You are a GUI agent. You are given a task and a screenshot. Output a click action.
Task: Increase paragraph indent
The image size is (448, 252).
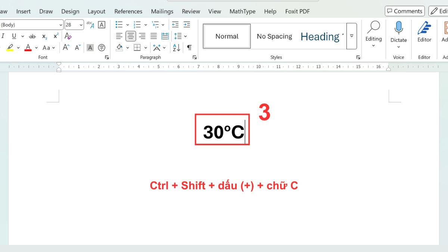point(187,25)
